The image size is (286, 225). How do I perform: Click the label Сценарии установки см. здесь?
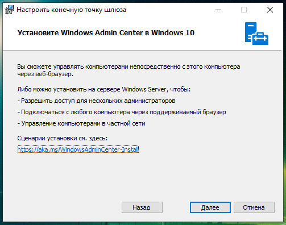[x=63, y=138]
